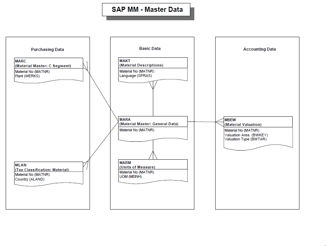Click the Accounting Data heading
This screenshot has height=246, width=326.
coord(259,49)
